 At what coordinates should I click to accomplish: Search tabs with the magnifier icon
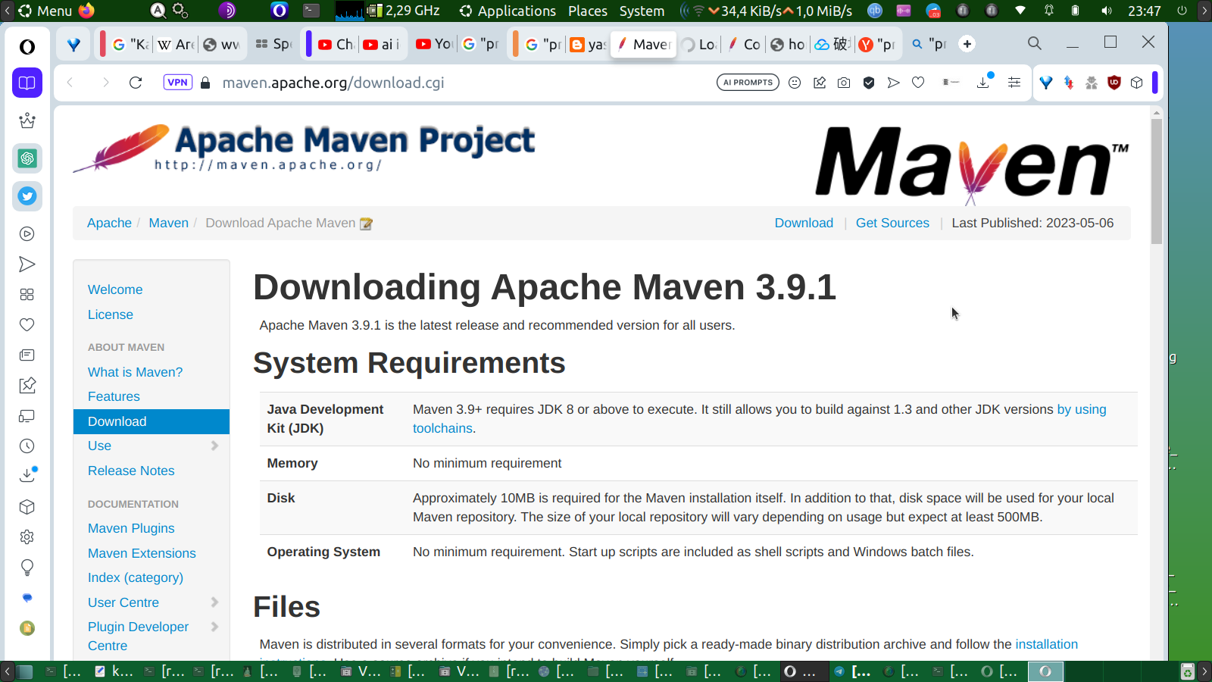pyautogui.click(x=1035, y=43)
